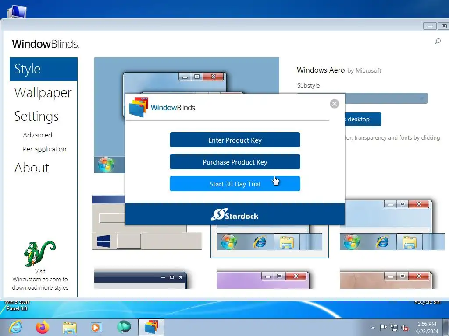
Task: Open Internet Explorer from the taskbar
Action: point(15,327)
